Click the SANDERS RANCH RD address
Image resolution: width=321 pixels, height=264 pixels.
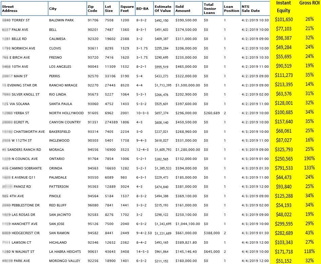coord(21,150)
